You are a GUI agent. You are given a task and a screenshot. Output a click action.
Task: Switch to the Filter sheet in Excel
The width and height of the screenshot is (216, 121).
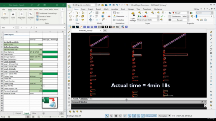coord(34,113)
